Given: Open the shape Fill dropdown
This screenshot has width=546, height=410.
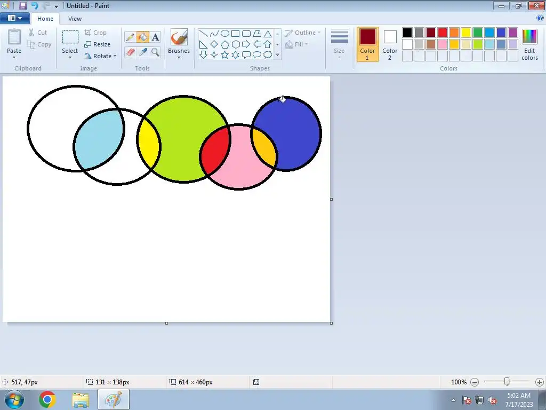Looking at the screenshot, I should (x=296, y=44).
